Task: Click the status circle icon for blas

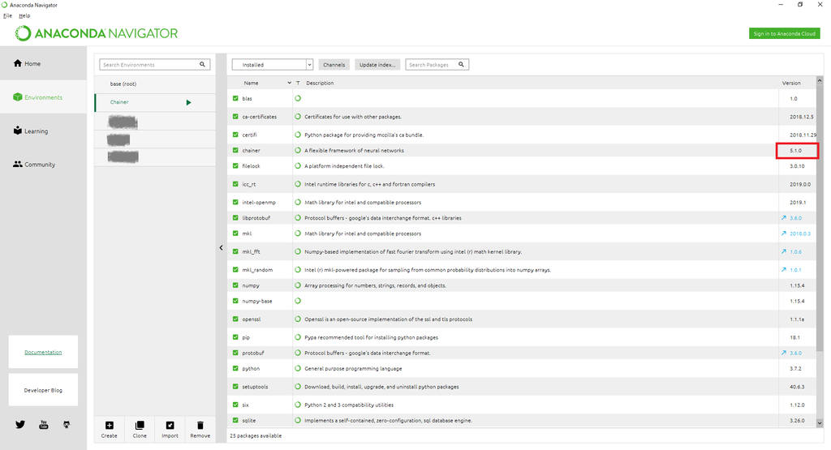Action: point(298,98)
